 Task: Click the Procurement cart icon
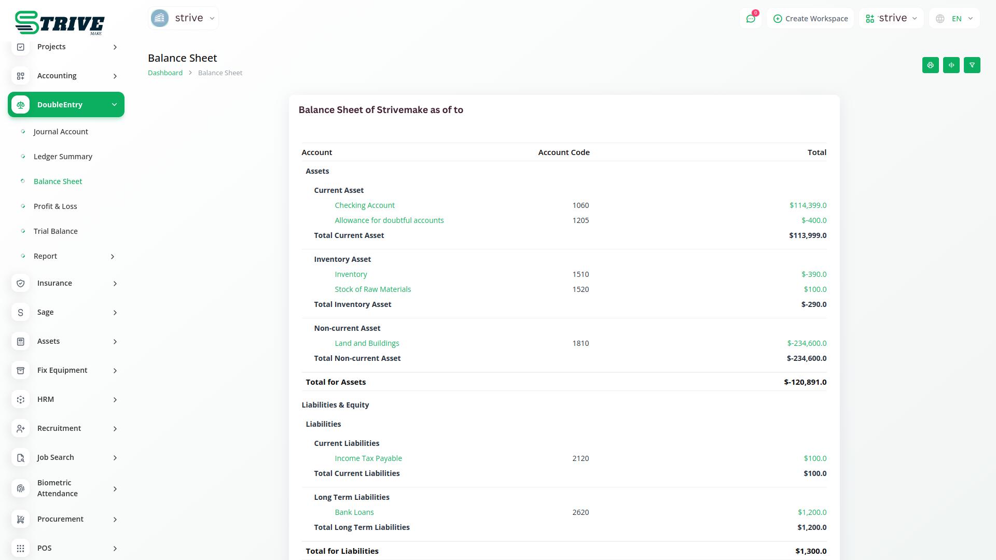coord(21,519)
